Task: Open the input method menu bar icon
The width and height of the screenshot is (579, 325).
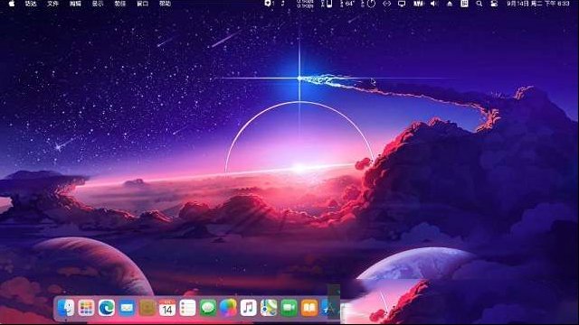Action: [x=464, y=4]
